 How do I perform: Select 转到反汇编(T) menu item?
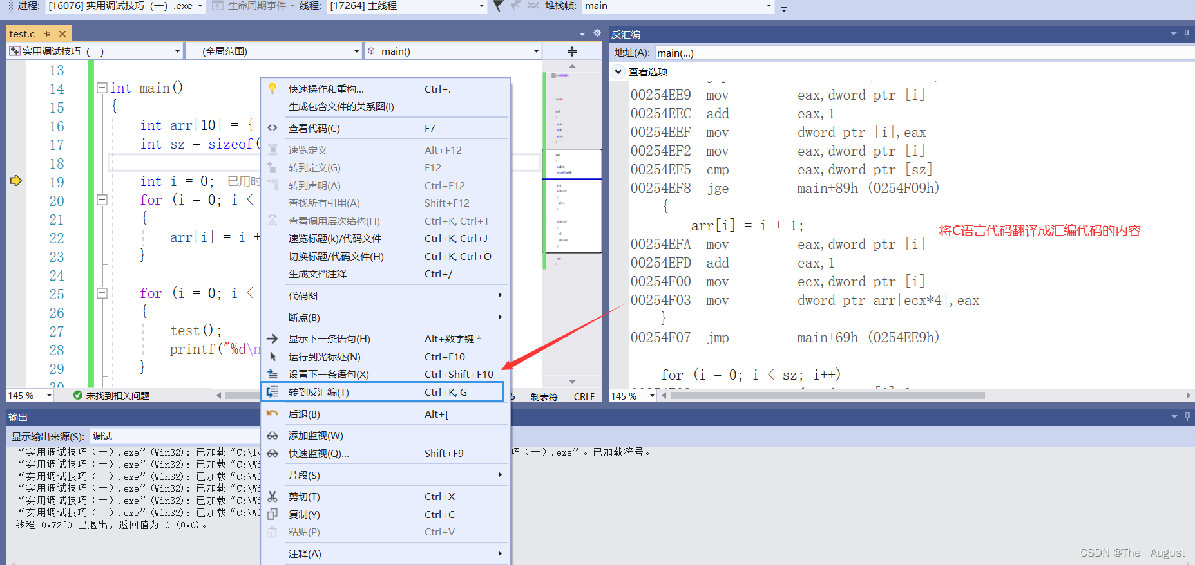pos(383,392)
